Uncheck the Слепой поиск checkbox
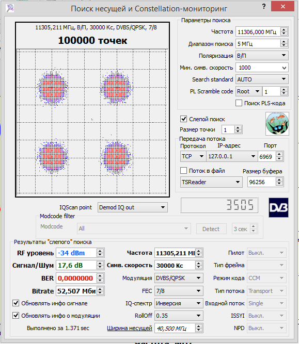Image resolution: width=299 pixels, height=344 pixels. [x=183, y=119]
